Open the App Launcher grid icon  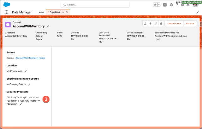[x=7, y=12]
